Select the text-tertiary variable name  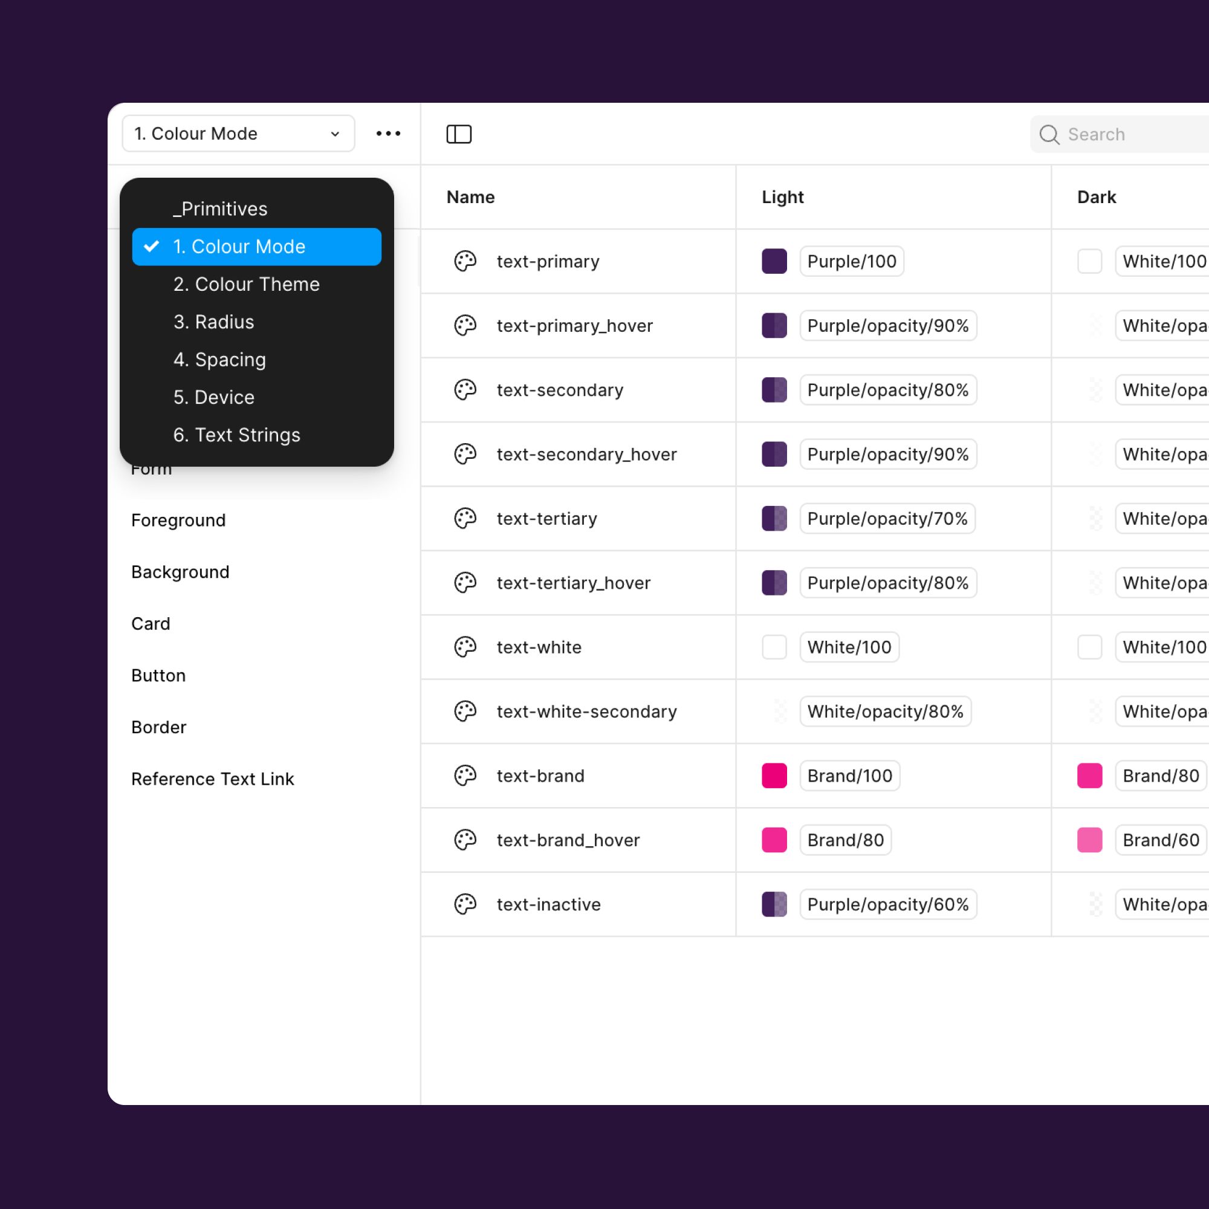click(546, 519)
